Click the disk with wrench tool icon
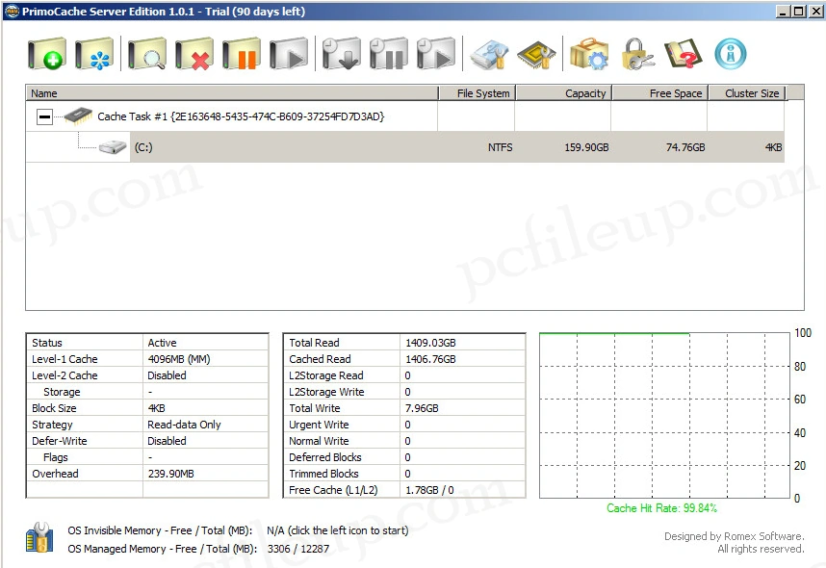The width and height of the screenshot is (826, 568). click(x=489, y=54)
